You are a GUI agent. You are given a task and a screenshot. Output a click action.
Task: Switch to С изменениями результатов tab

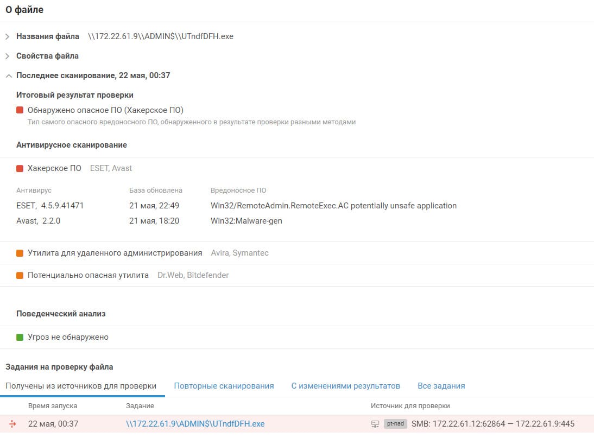pyautogui.click(x=345, y=386)
